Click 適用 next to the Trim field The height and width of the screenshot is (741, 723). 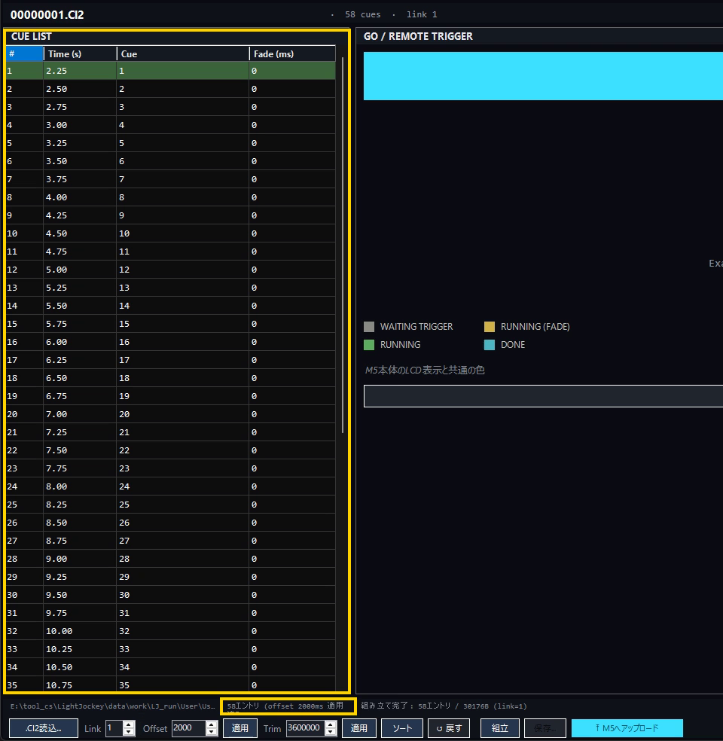tap(358, 728)
